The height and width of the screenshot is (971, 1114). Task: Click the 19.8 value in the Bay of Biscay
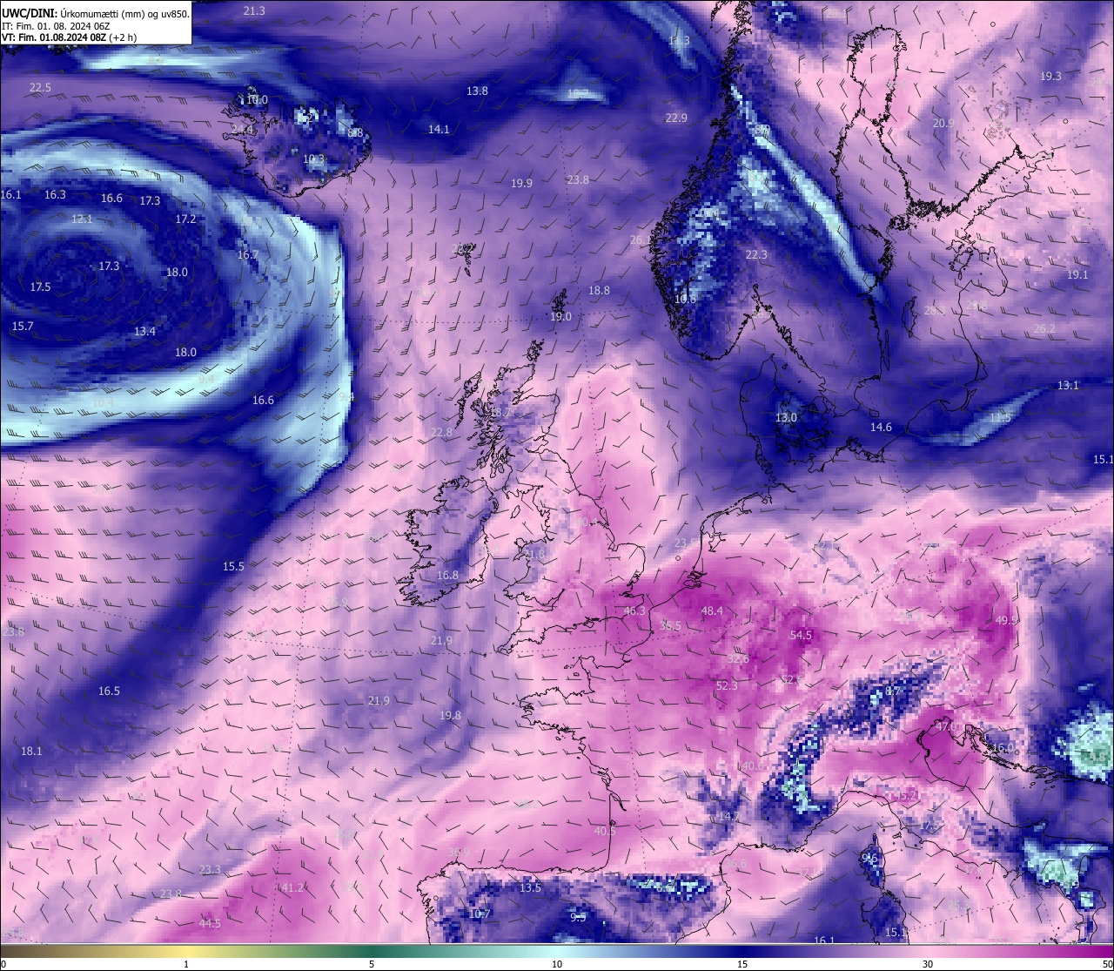pyautogui.click(x=450, y=715)
